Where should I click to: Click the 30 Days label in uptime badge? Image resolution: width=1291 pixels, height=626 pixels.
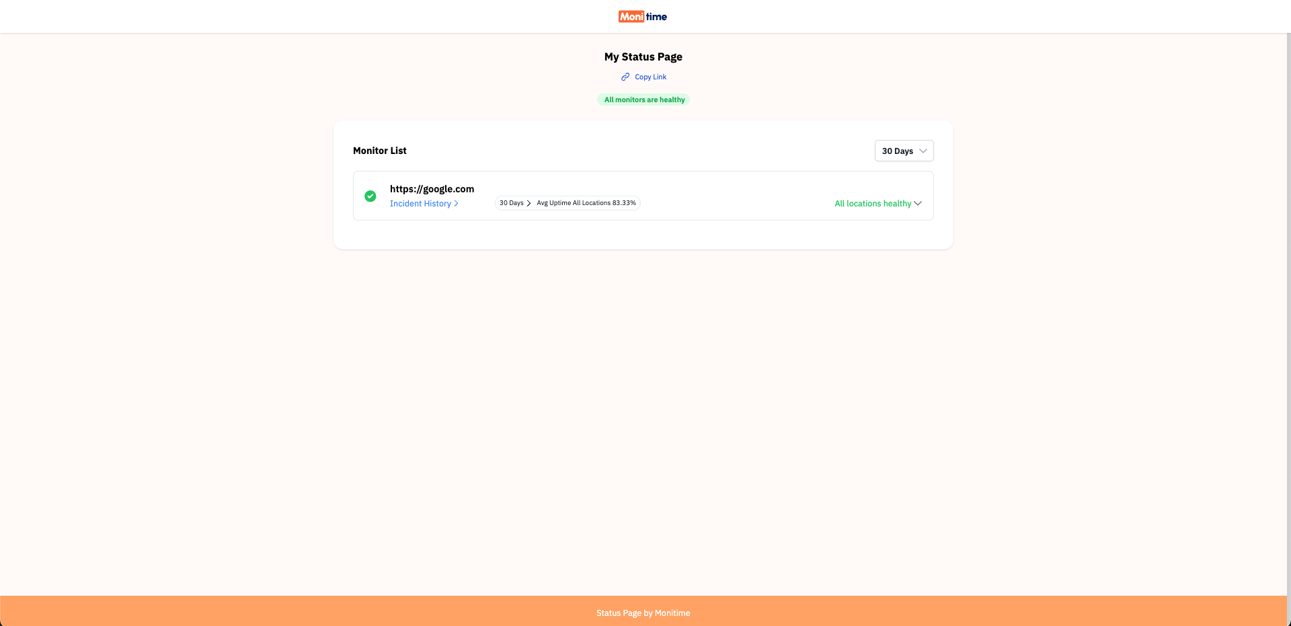pyautogui.click(x=511, y=203)
